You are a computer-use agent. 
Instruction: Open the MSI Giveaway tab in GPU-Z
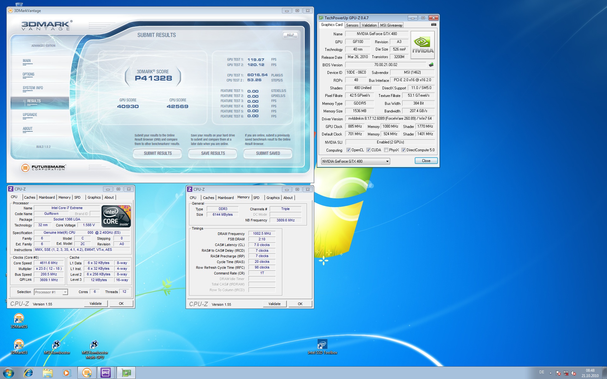tap(391, 25)
